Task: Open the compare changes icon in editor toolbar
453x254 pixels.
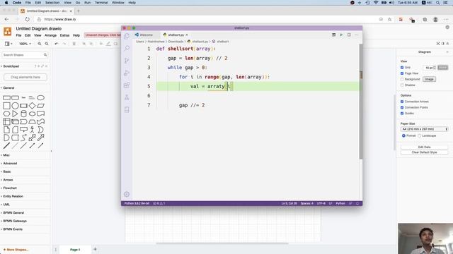Action: [x=333, y=35]
